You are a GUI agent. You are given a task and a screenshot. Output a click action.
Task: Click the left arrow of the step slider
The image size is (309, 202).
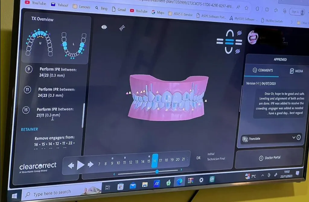pos(114,174)
